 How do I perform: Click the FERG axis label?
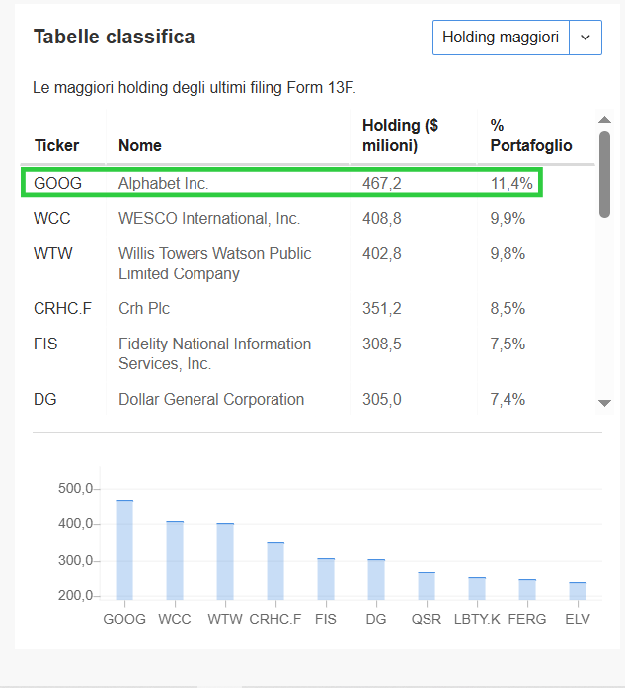coord(527,619)
